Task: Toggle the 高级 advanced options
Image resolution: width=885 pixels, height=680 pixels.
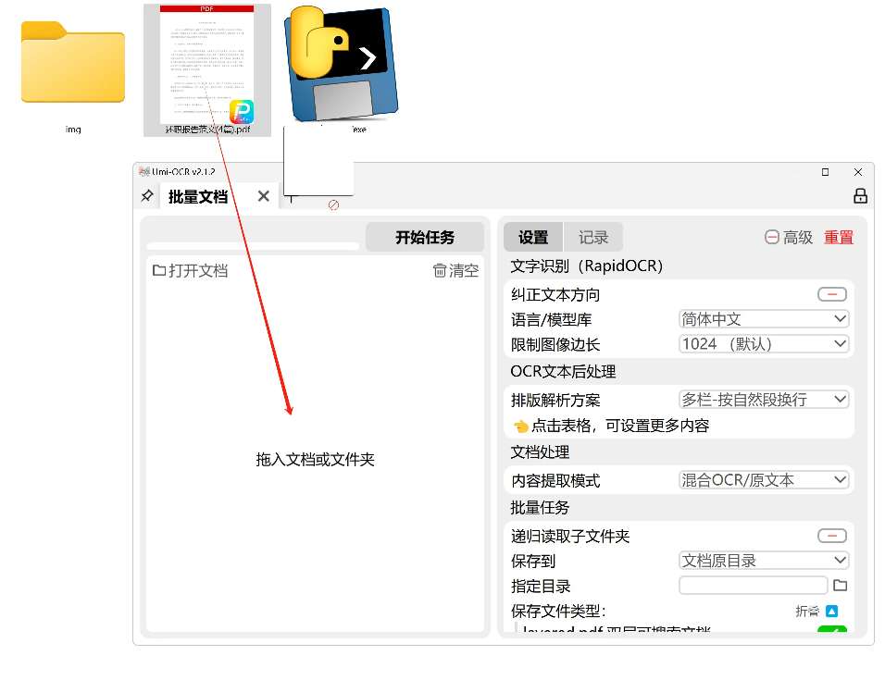Action: [789, 238]
